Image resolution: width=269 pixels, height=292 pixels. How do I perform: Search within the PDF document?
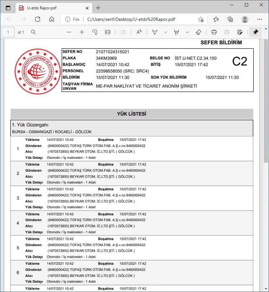[x=33, y=32]
